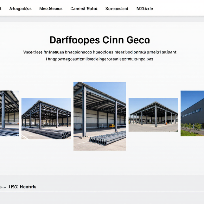The width and height of the screenshot is (204, 204).
Task: Open the partially visible leftmost canopy photo
Action: pyautogui.click(x=9, y=113)
